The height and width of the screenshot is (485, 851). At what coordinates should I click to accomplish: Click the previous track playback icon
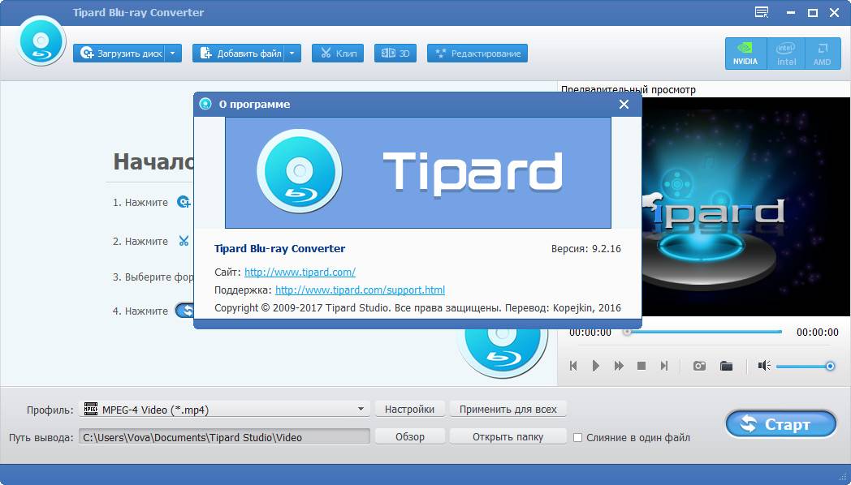pyautogui.click(x=573, y=366)
